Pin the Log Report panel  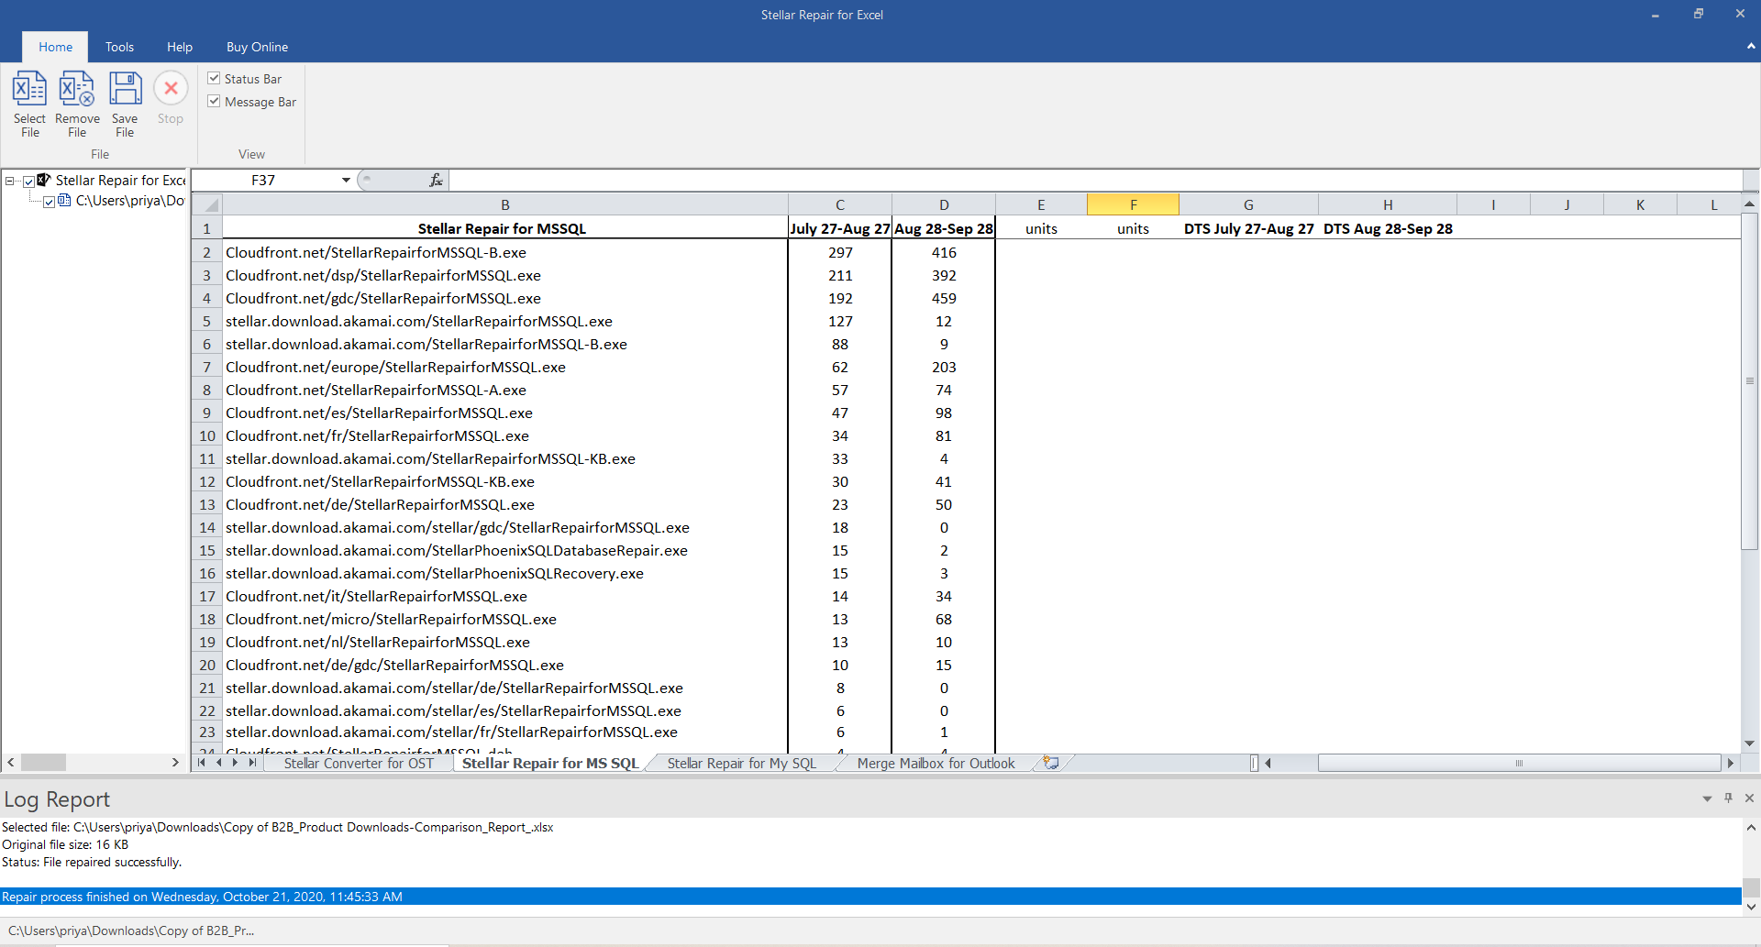pyautogui.click(x=1728, y=798)
